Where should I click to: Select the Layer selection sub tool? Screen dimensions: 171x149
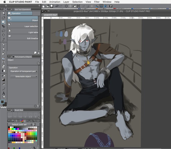[x=23, y=25]
